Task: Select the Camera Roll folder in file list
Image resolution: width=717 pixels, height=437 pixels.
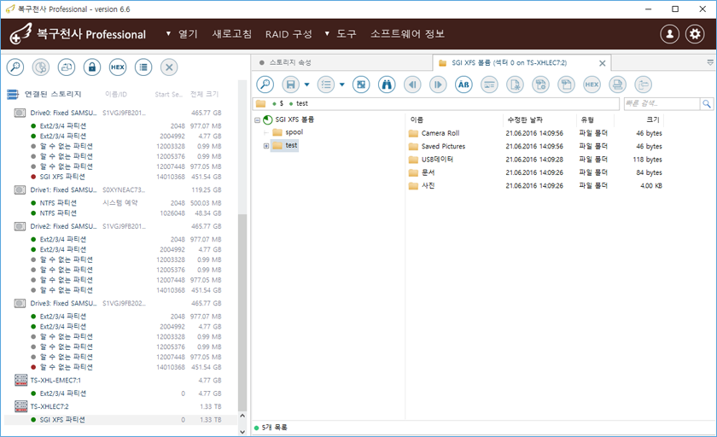Action: click(x=440, y=133)
